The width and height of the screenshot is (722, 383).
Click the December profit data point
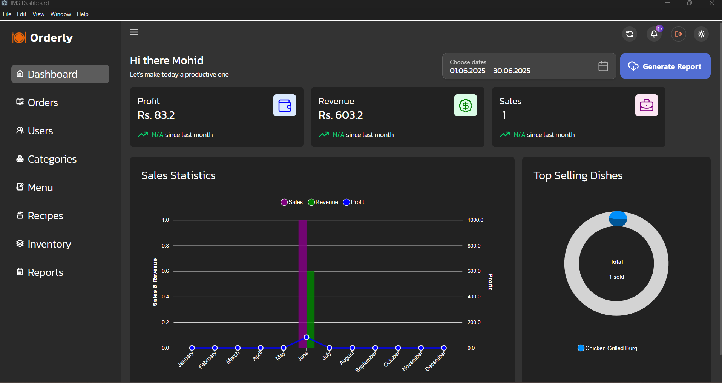(x=444, y=348)
